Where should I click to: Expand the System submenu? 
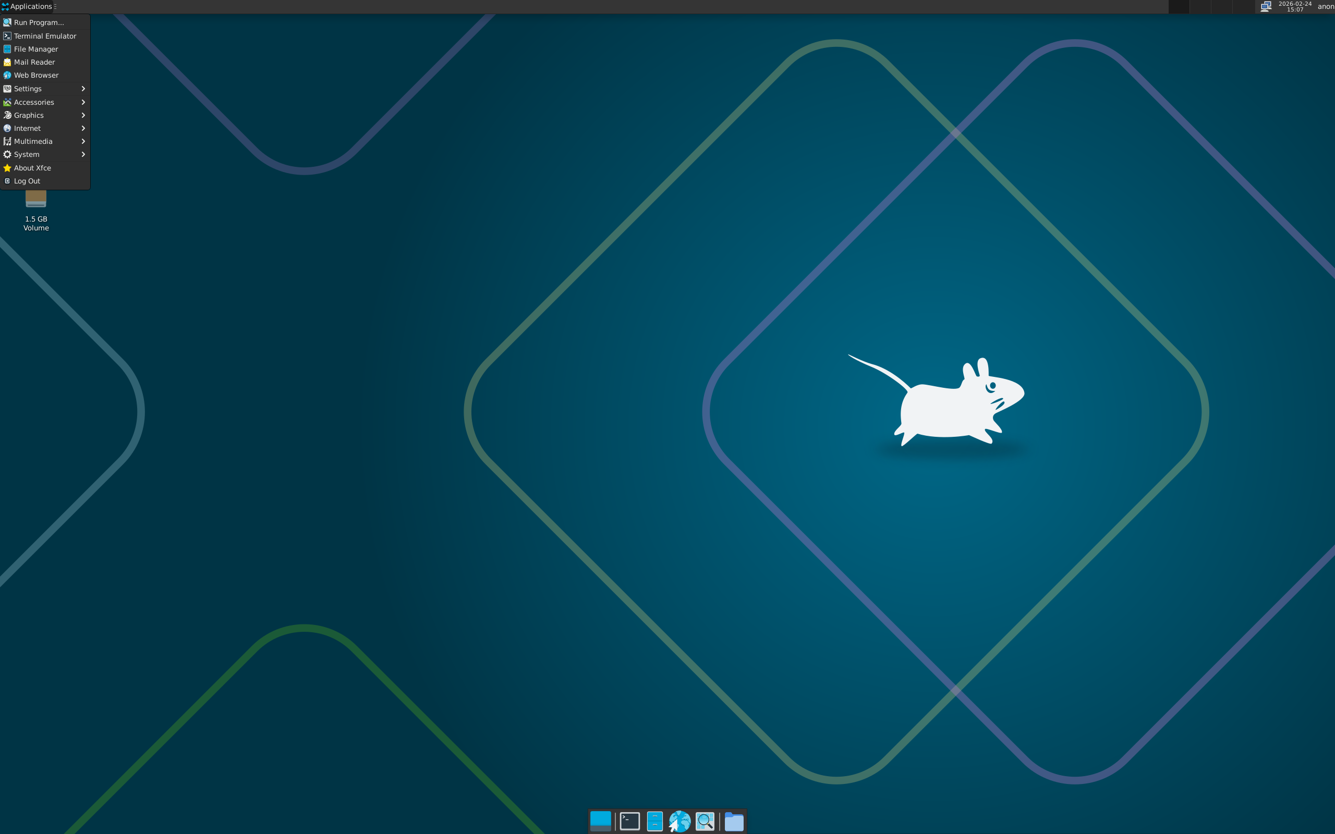pyautogui.click(x=45, y=155)
